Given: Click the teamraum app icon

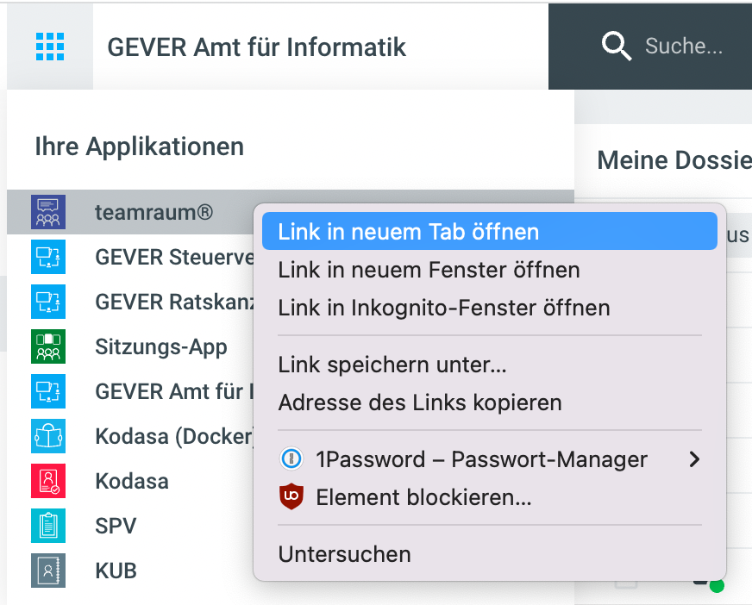Looking at the screenshot, I should (48, 212).
